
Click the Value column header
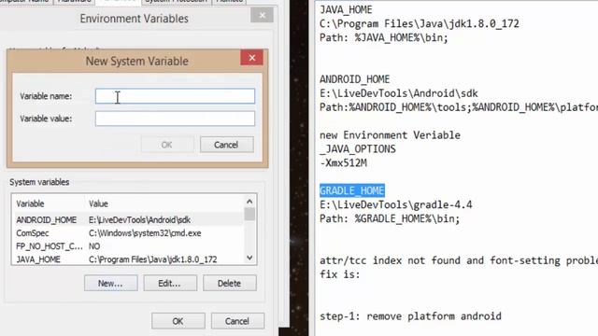click(x=98, y=203)
